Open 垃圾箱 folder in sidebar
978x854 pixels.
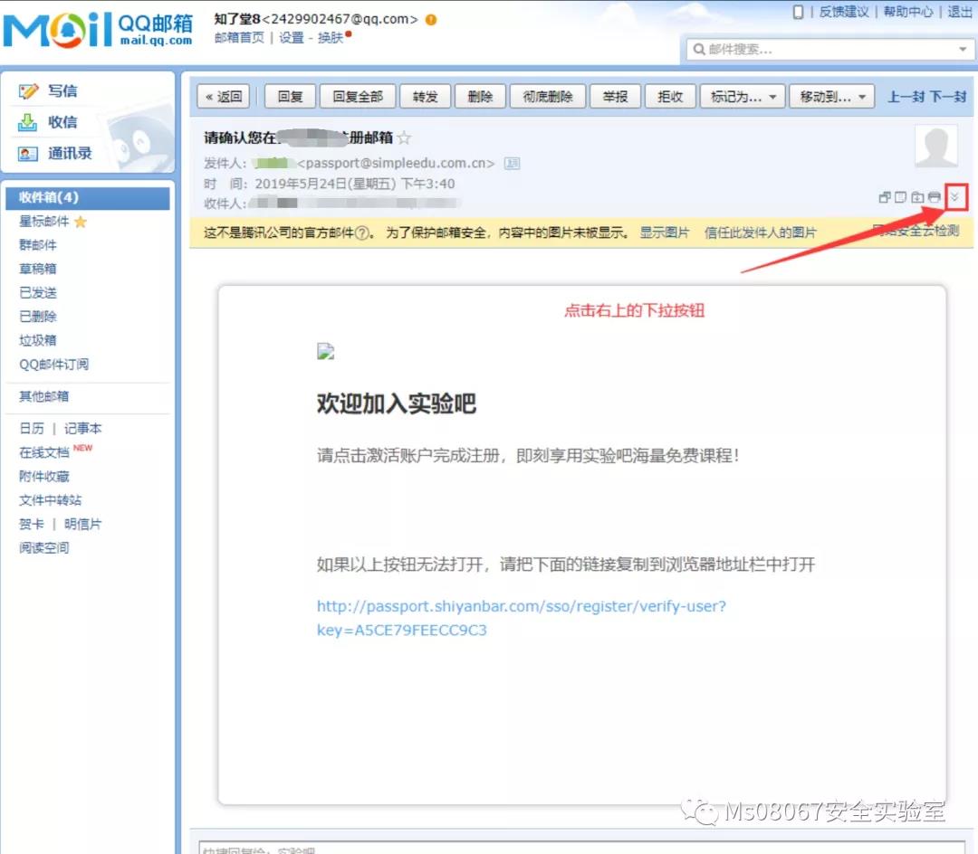click(x=38, y=340)
